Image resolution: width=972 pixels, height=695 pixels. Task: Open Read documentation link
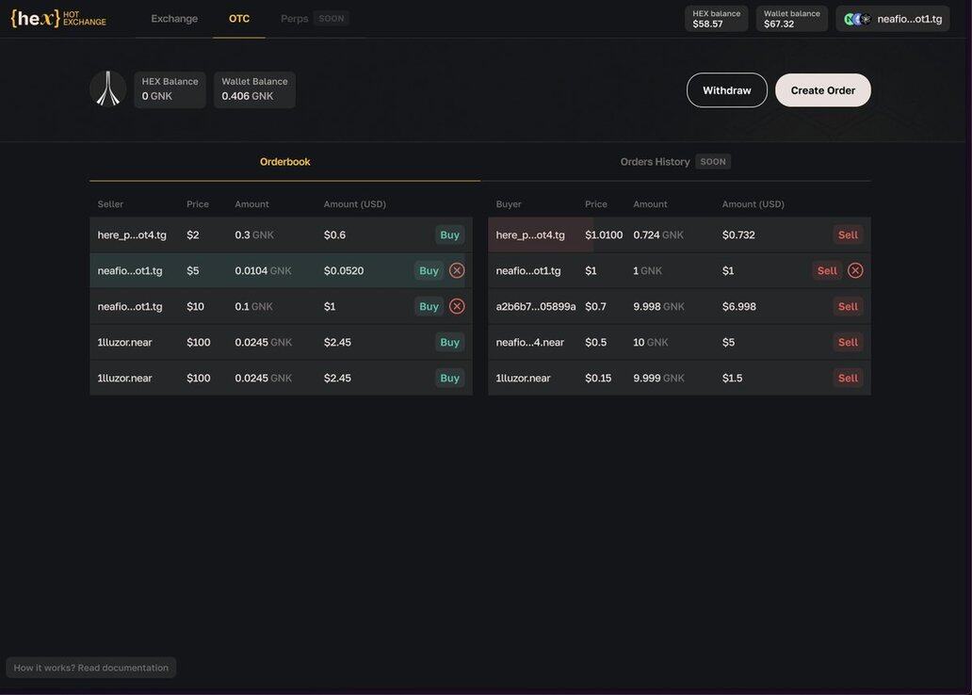coord(91,668)
